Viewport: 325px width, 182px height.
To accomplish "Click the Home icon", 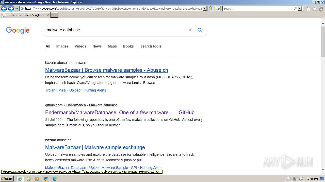I will [308, 9].
